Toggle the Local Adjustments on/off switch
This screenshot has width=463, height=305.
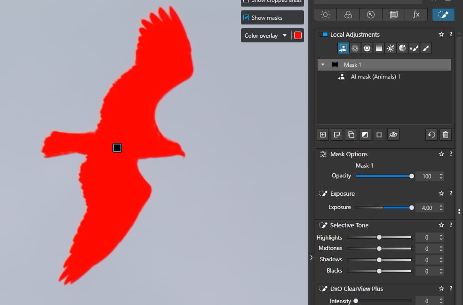323,34
